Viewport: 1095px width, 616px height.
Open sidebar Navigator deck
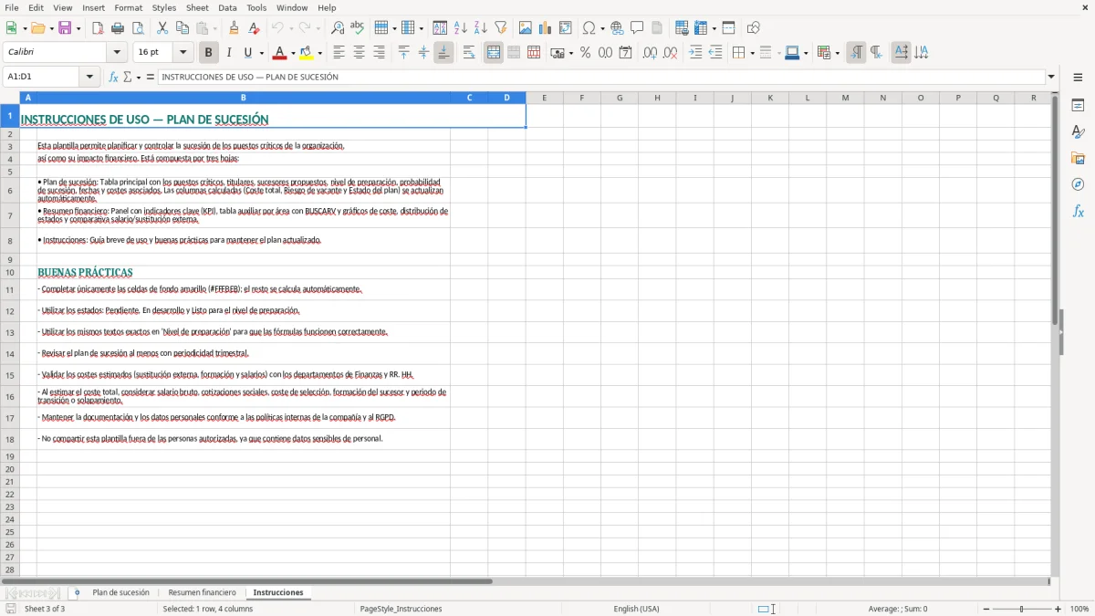coord(1078,184)
